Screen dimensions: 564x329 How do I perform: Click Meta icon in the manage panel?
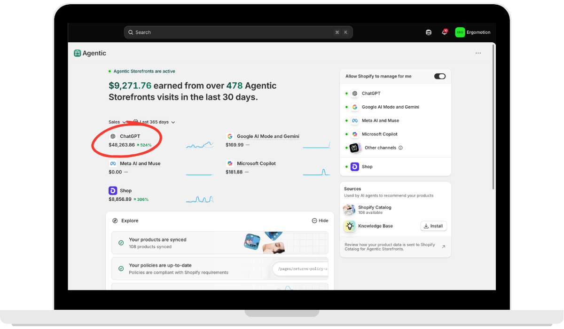tap(355, 121)
